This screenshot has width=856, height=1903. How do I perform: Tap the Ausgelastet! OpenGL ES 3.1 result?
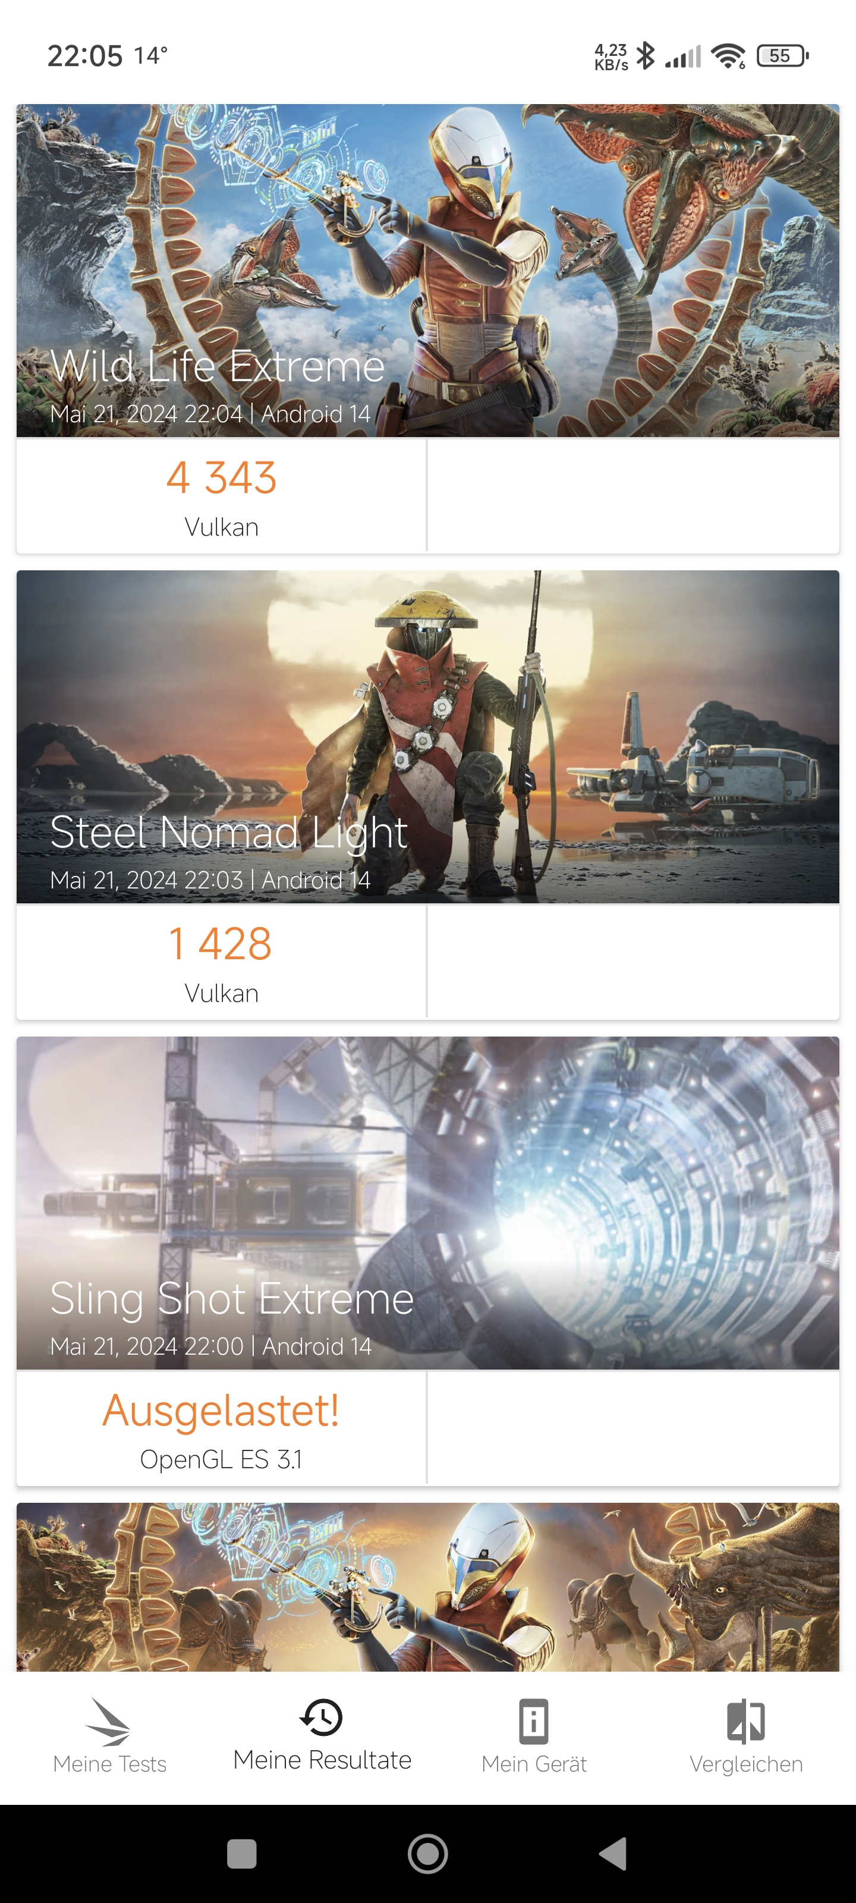pyautogui.click(x=222, y=1428)
